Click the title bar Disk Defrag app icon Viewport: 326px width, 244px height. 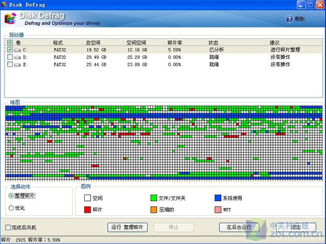[4, 5]
